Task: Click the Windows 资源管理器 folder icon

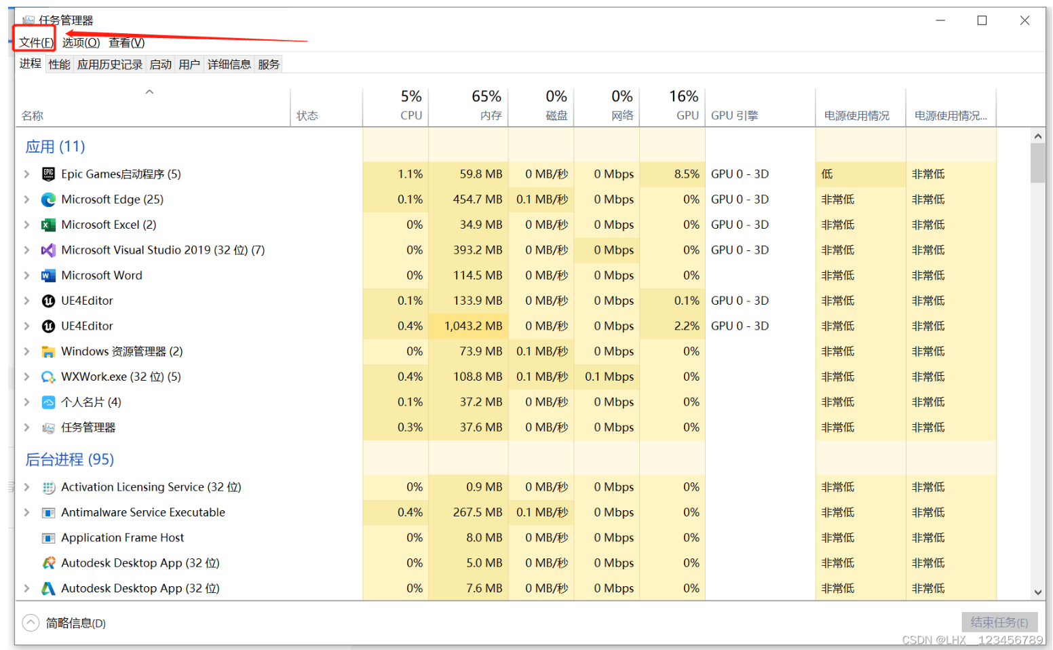Action: point(48,351)
